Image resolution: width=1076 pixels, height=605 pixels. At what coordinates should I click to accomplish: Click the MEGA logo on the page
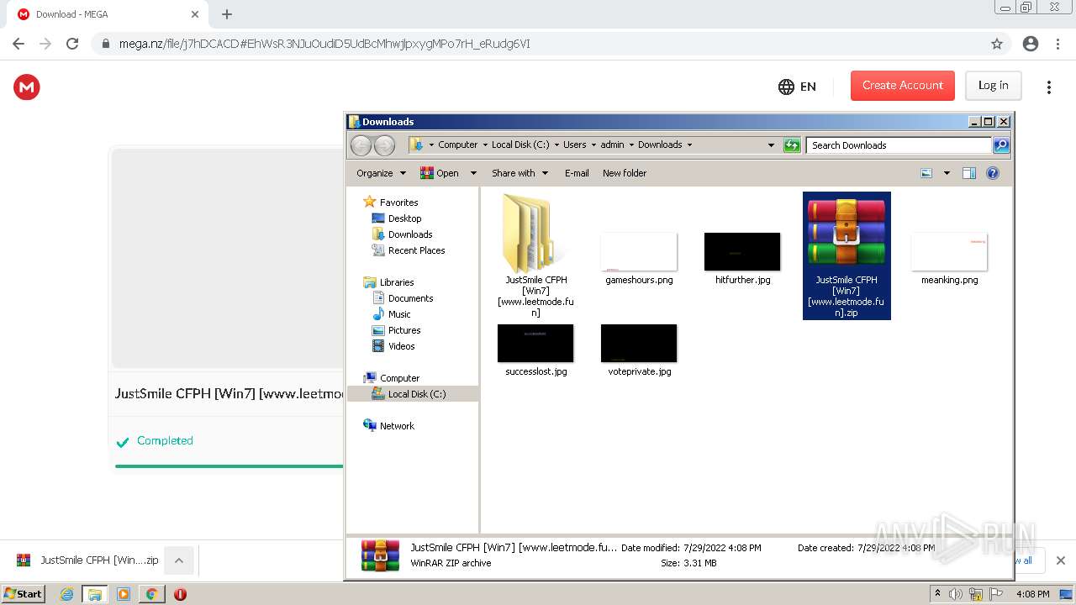(x=27, y=87)
